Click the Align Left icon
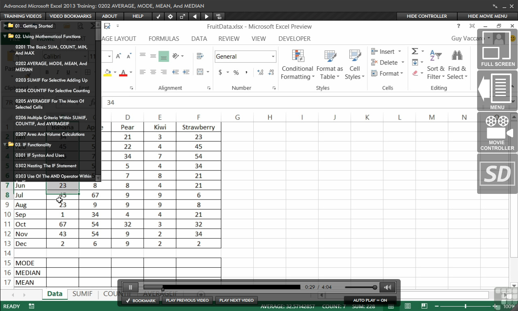This screenshot has width=518, height=311. click(142, 72)
